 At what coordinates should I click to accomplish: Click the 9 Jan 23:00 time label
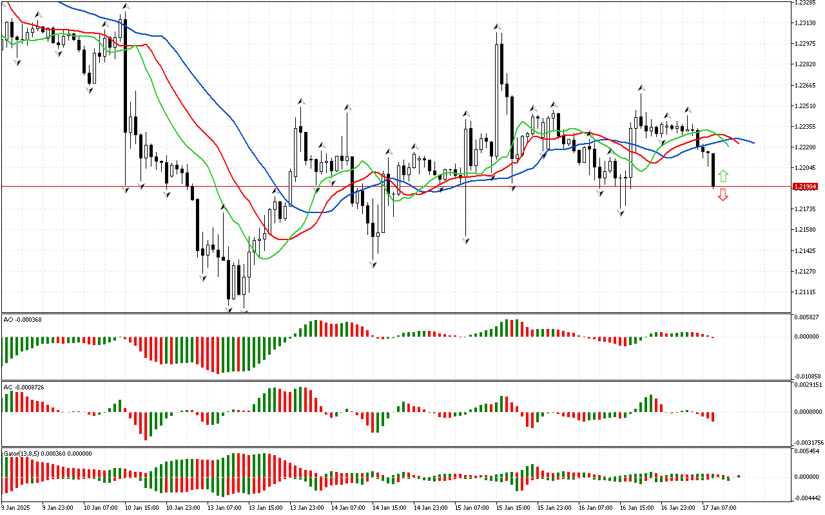coord(57,507)
